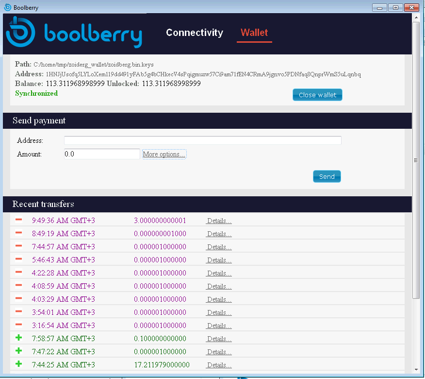Click the Send payment section header
The height and width of the screenshot is (379, 425).
coord(207,121)
